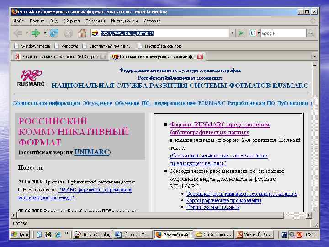Click the search magnifier button
Screen dimensions: 329x247
click(311, 33)
